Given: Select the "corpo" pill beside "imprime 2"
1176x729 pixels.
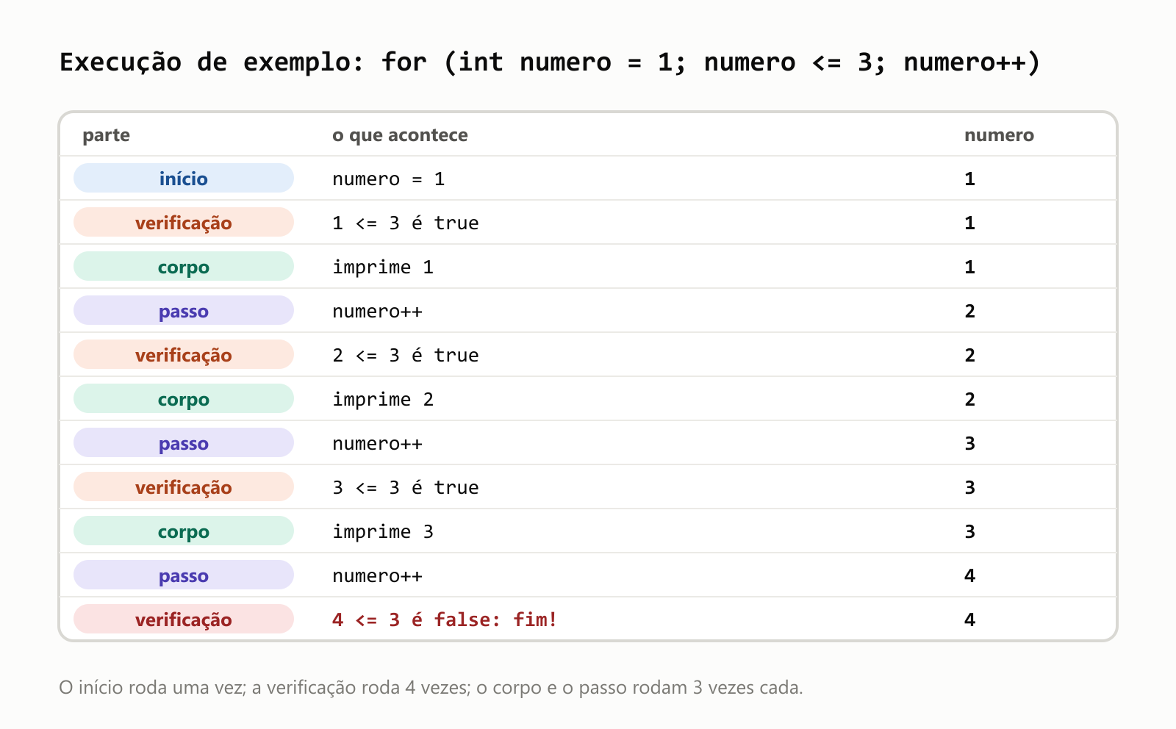Looking at the screenshot, I should click(184, 398).
